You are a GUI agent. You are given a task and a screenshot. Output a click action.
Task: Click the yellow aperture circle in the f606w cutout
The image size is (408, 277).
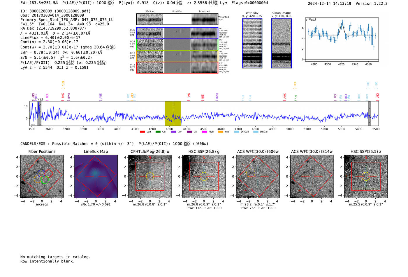coord(250,173)
